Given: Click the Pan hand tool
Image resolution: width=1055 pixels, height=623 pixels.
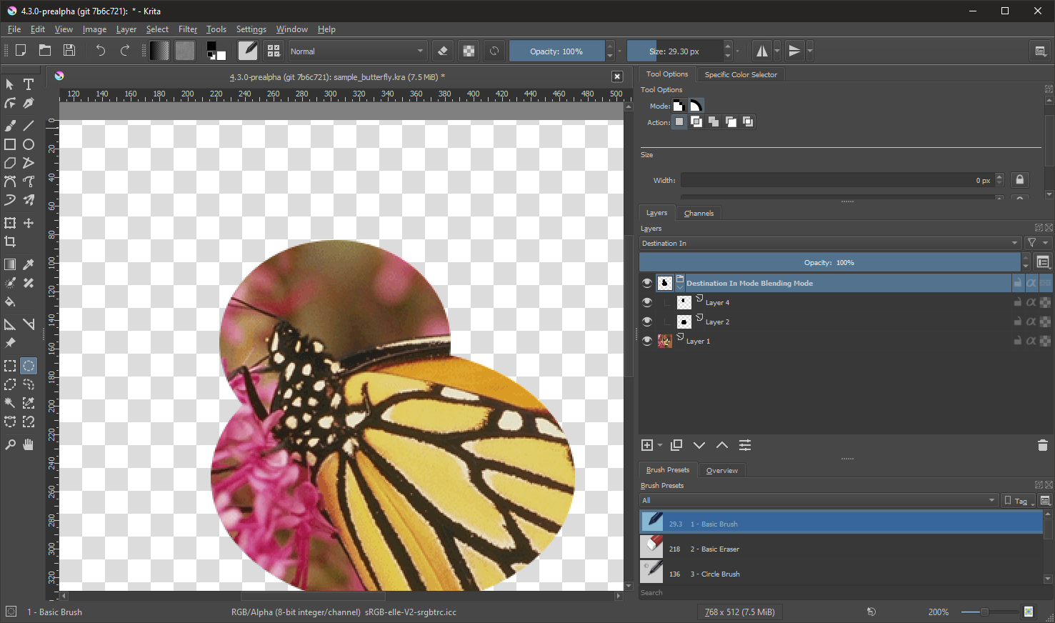Looking at the screenshot, I should click(x=29, y=444).
